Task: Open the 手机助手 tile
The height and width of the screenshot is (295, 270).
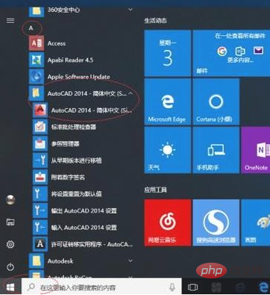Action: 216,150
